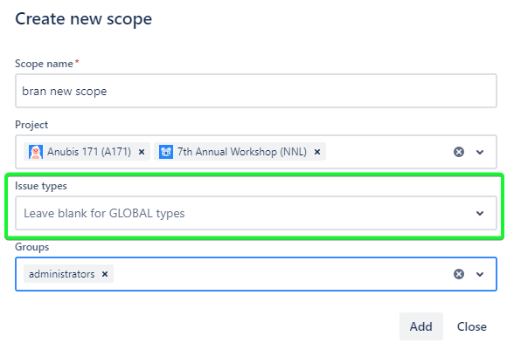This screenshot has width=507, height=343.
Task: Click the Close button
Action: click(471, 326)
